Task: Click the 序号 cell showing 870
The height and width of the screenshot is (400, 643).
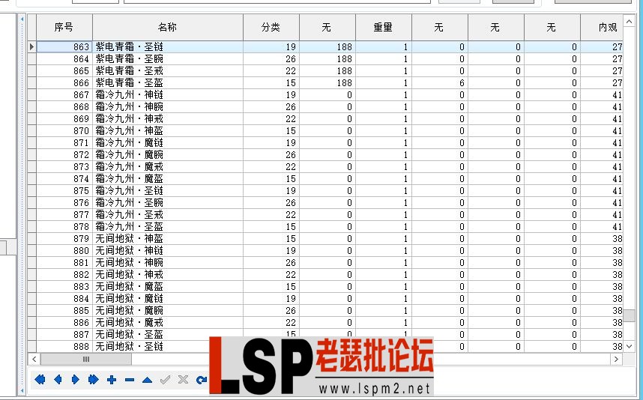Action: click(64, 131)
